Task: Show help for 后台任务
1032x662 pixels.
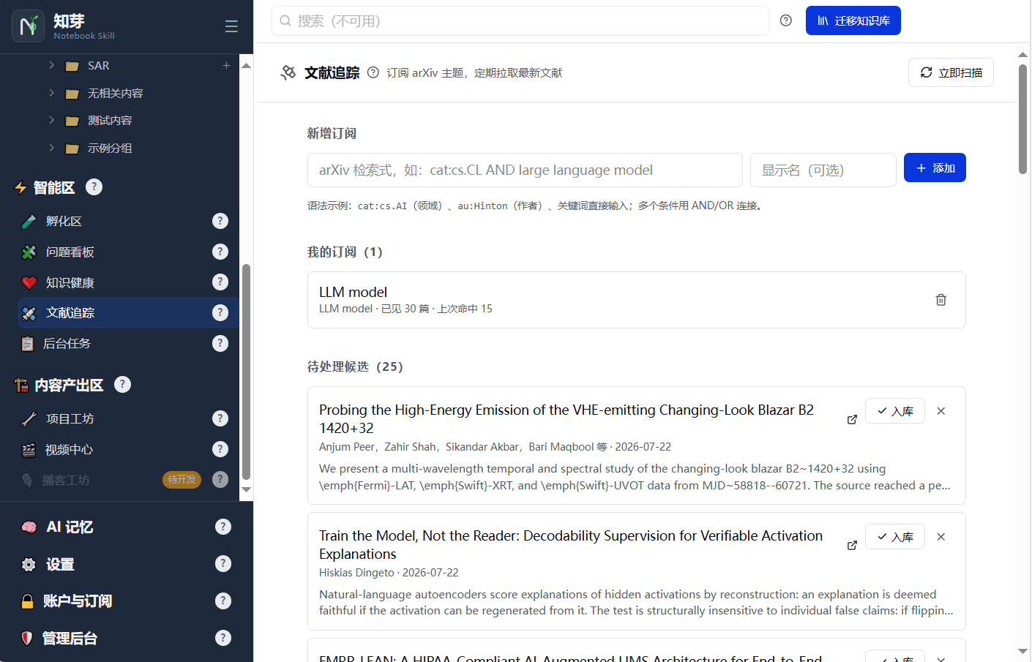Action: pyautogui.click(x=220, y=343)
